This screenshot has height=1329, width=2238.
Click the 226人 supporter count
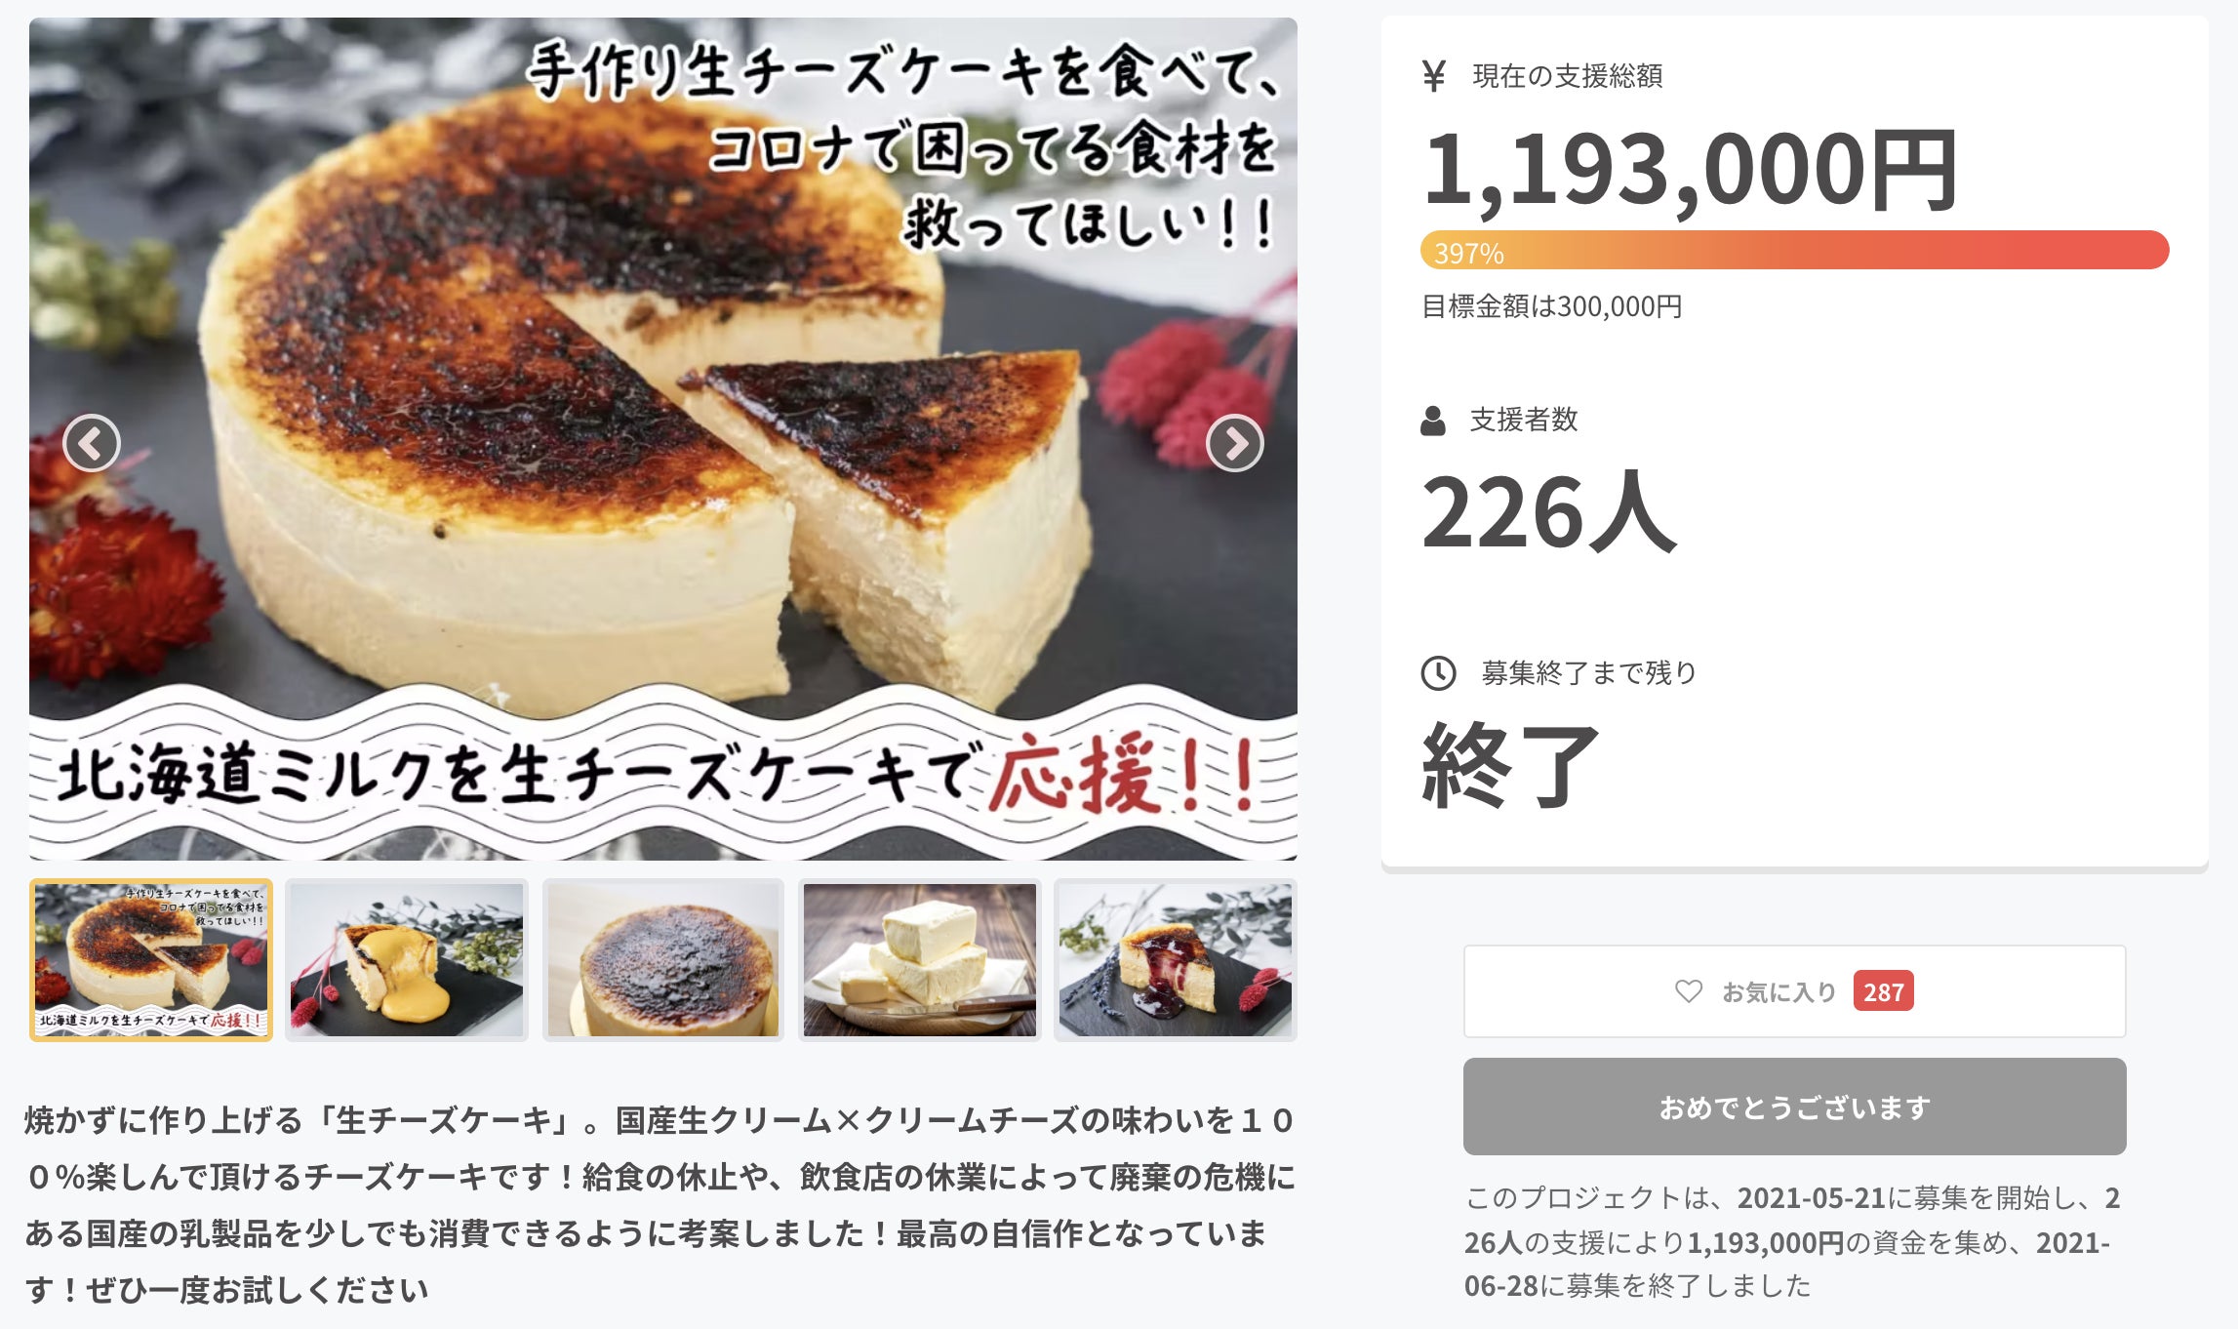(x=1549, y=512)
